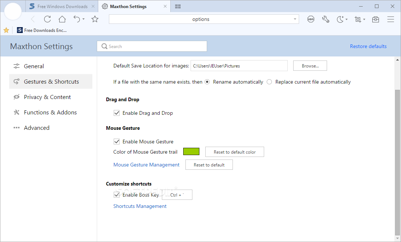Open the Adblock Plus (ABP) icon
The image size is (401, 242).
pos(311,19)
